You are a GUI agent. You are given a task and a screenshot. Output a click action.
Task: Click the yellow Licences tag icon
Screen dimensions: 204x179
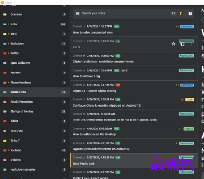[5, 14]
